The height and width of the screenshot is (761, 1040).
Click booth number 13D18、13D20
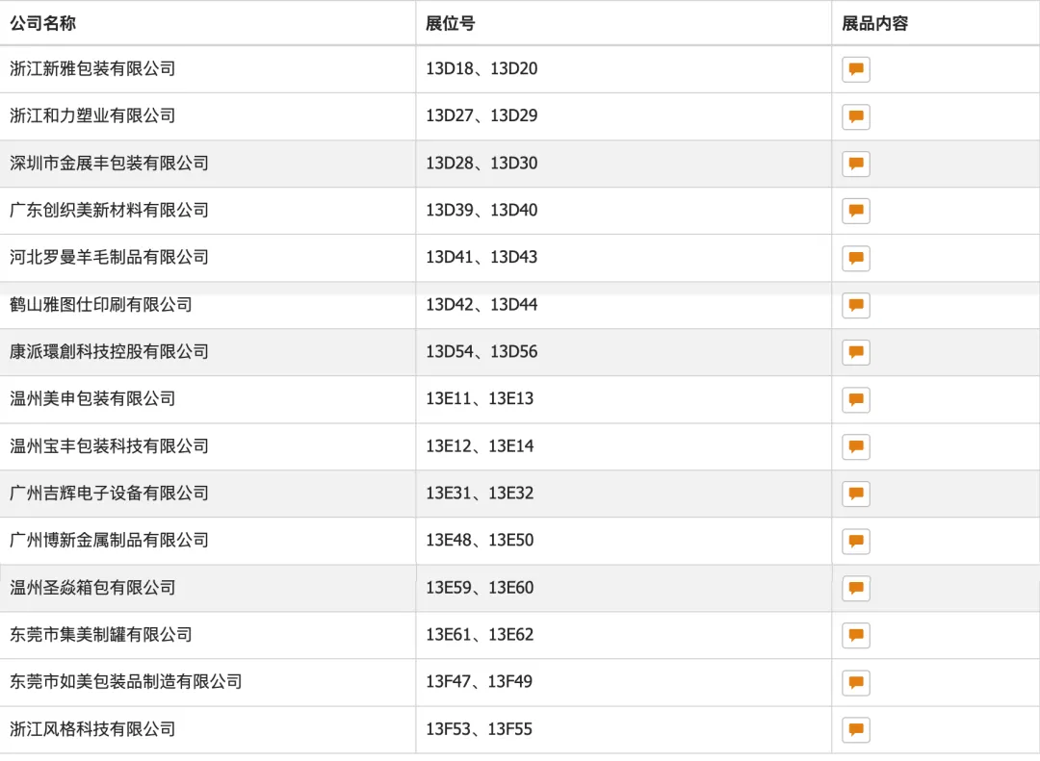pyautogui.click(x=481, y=68)
